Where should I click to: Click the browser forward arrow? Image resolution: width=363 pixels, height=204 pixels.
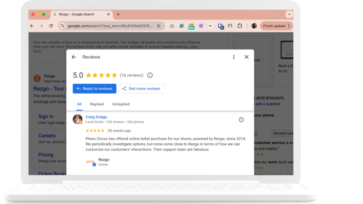(x=41, y=26)
